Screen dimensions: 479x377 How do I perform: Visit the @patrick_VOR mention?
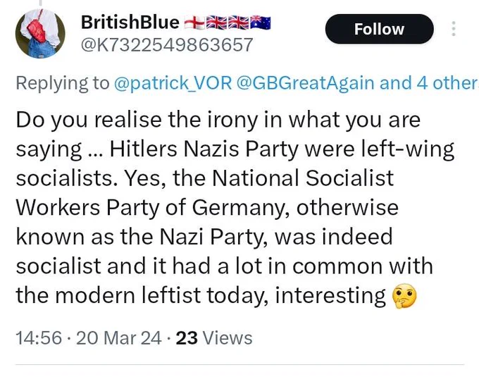[x=173, y=82]
